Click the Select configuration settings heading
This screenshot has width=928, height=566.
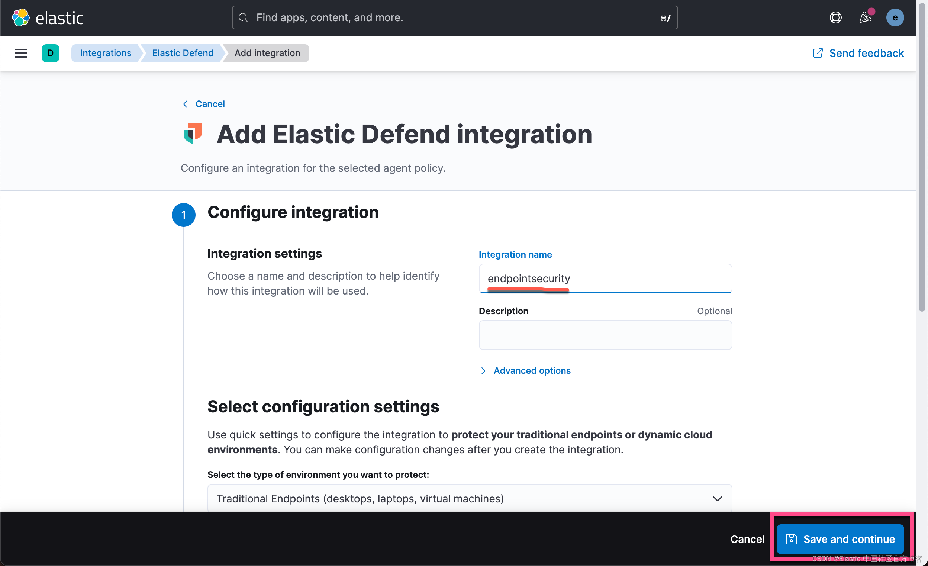pyautogui.click(x=323, y=406)
